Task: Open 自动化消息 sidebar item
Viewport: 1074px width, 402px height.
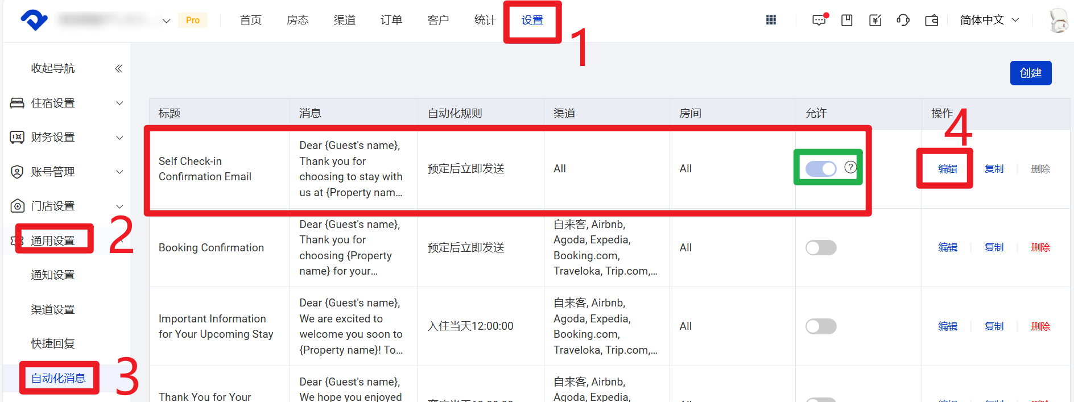Action: [58, 378]
